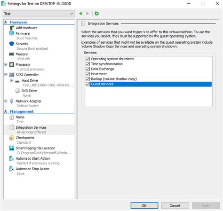Toggle the Time synchronization checkbox
Viewport: 223px width, 211px height.
coord(88,64)
